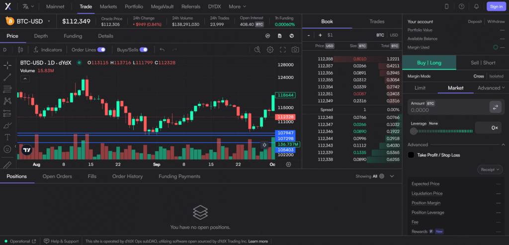Select the trend line drawing tool
Screen dimensions: 509x245
click(7, 77)
